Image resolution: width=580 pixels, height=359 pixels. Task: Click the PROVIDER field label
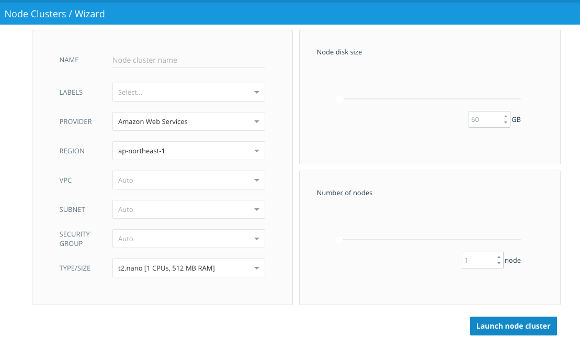[x=75, y=121]
